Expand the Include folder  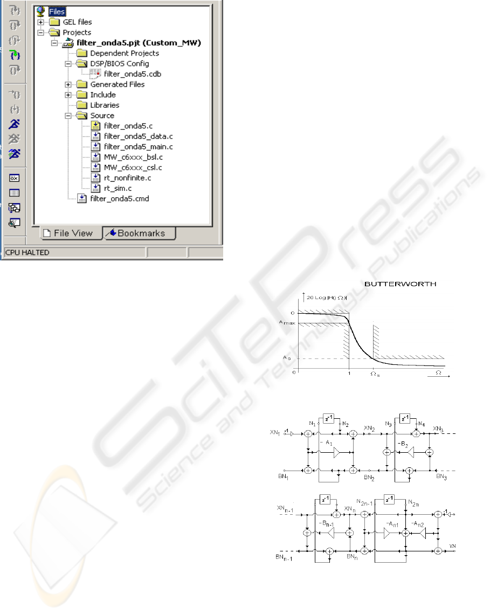click(68, 95)
